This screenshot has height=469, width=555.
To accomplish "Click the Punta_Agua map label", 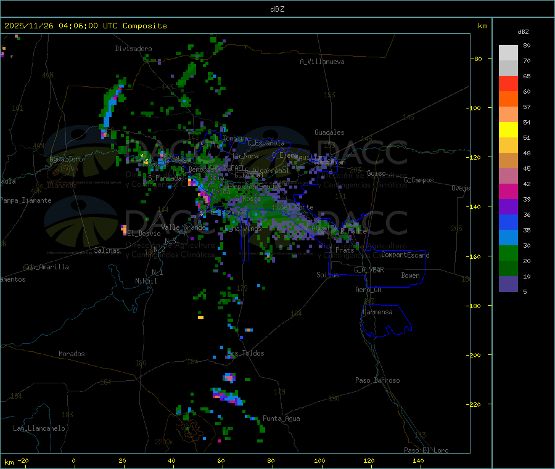I will point(281,418).
